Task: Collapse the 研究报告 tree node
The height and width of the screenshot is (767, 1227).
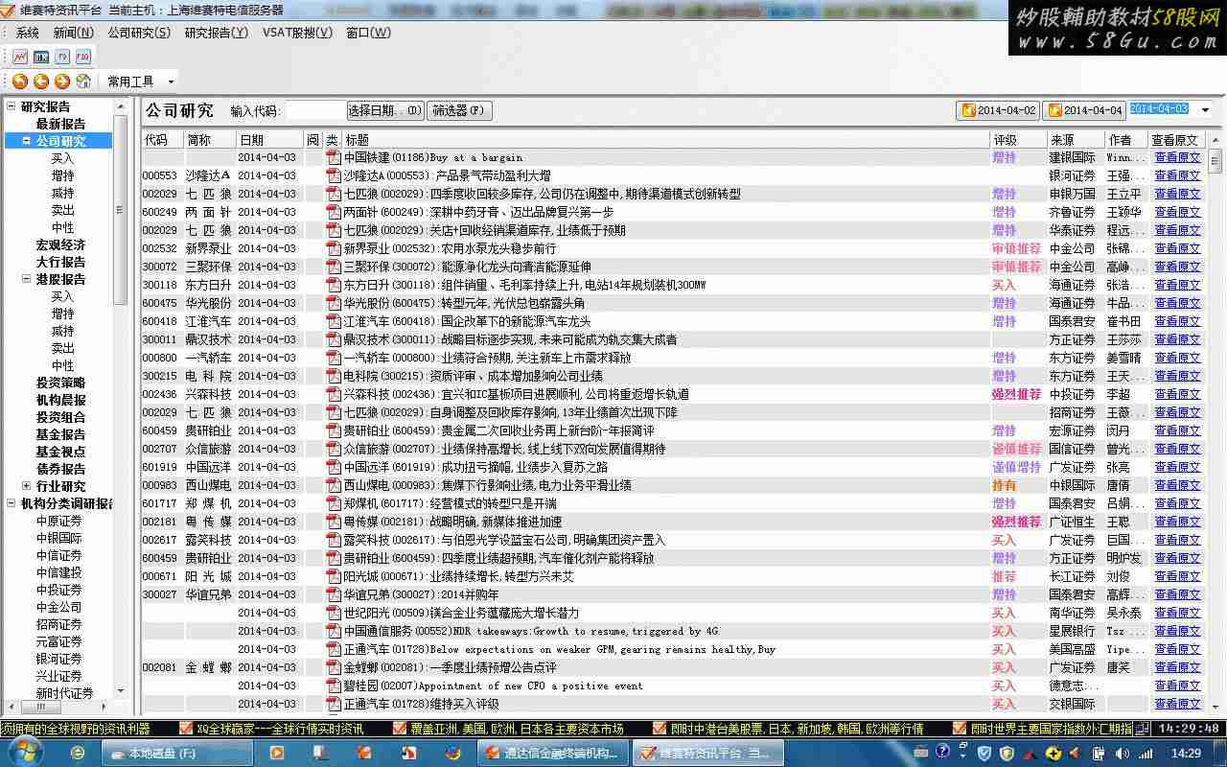Action: [x=12, y=106]
